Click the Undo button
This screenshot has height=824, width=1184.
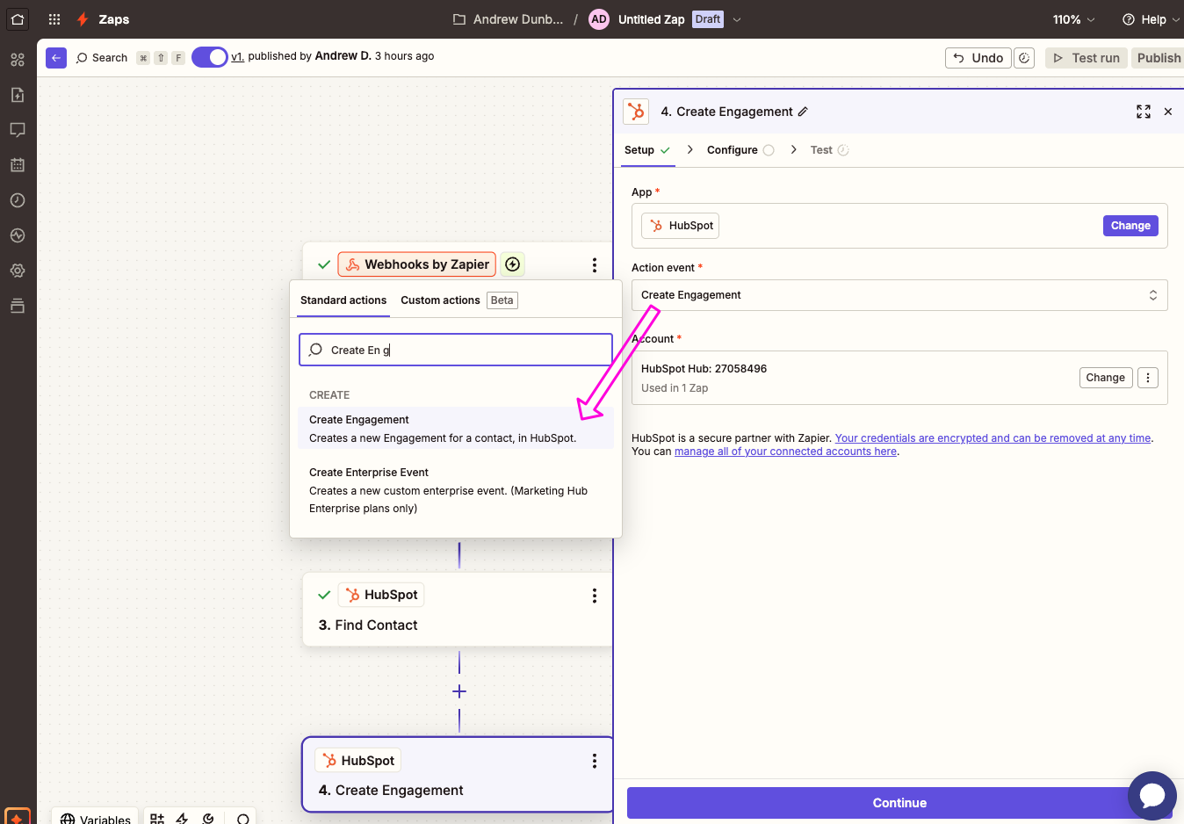(978, 58)
